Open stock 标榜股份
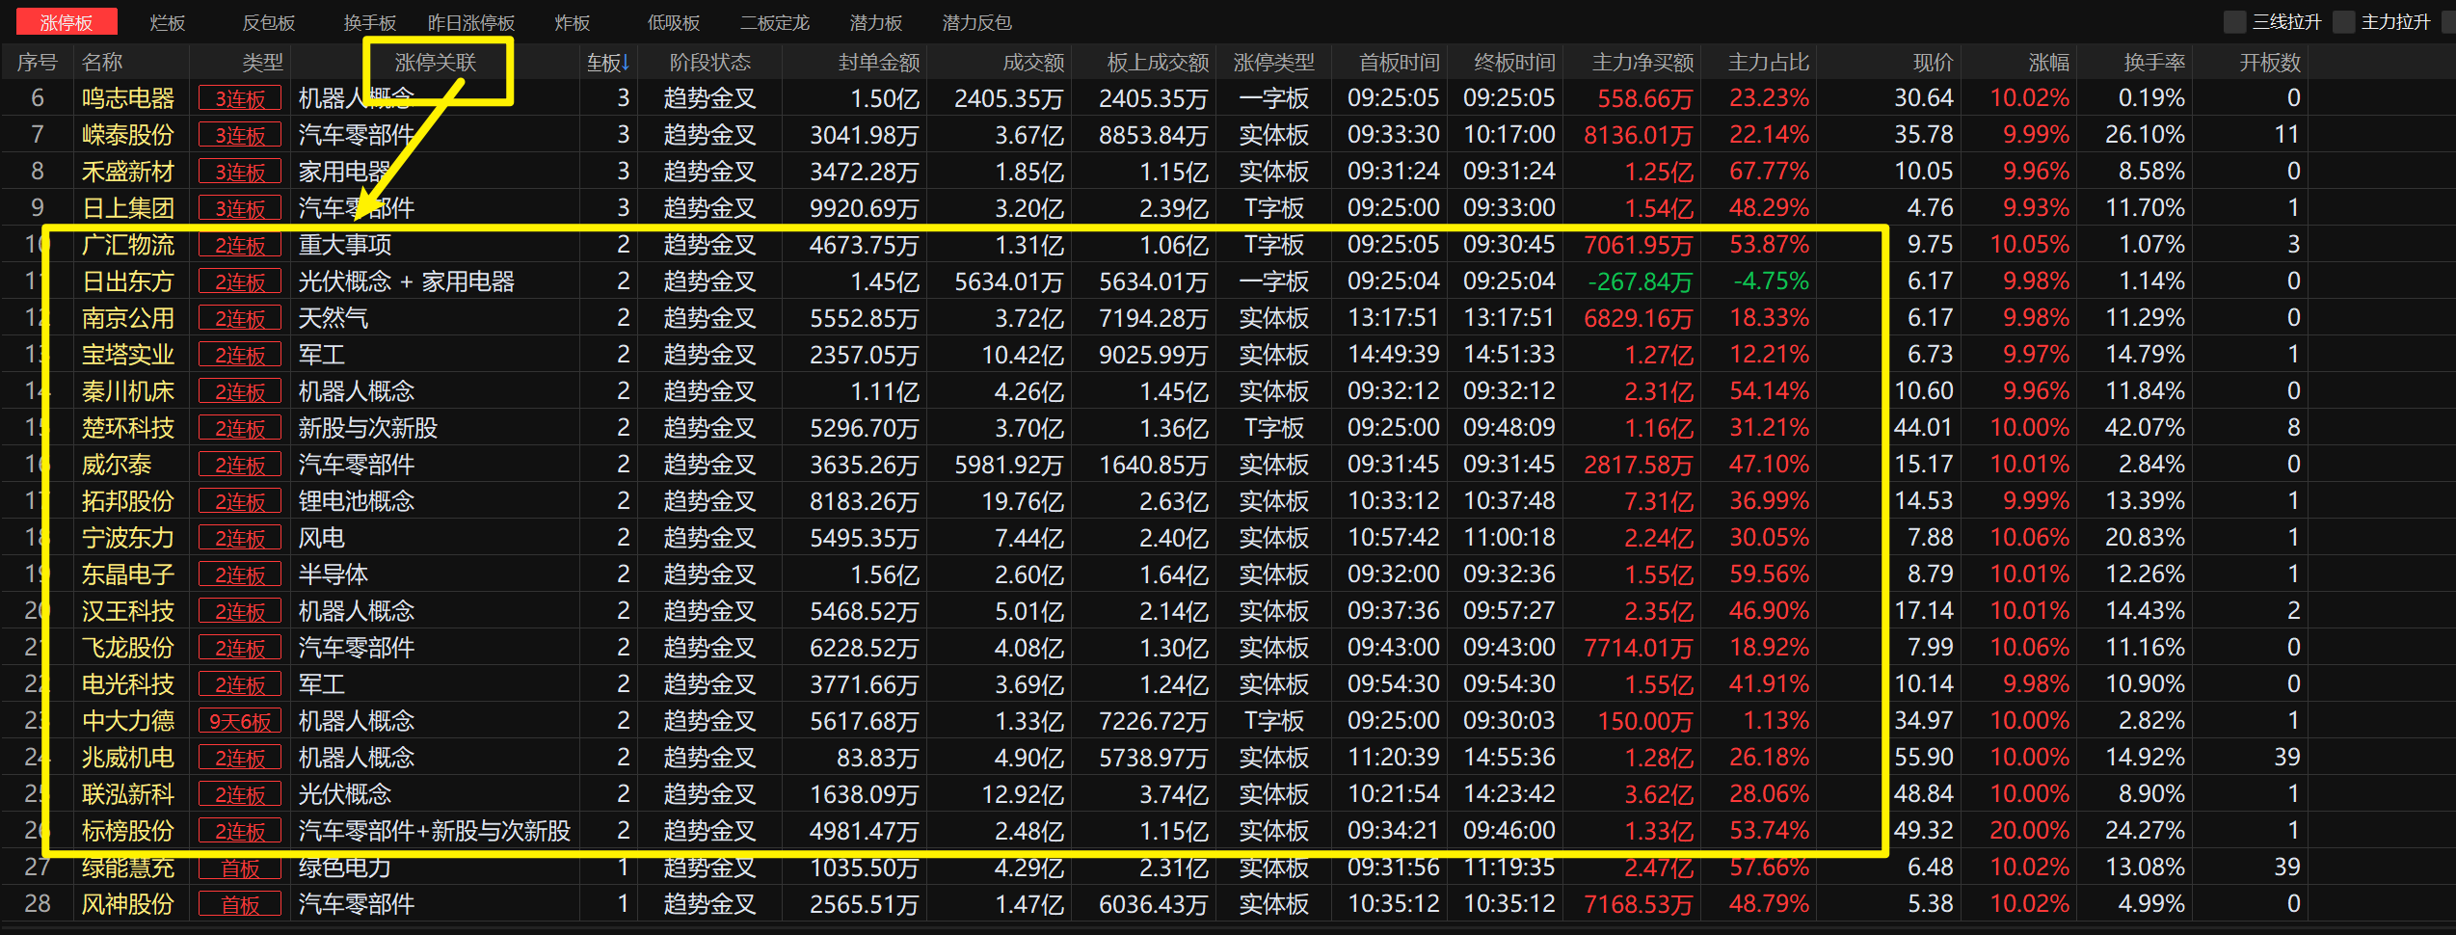This screenshot has width=2456, height=935. 128,831
